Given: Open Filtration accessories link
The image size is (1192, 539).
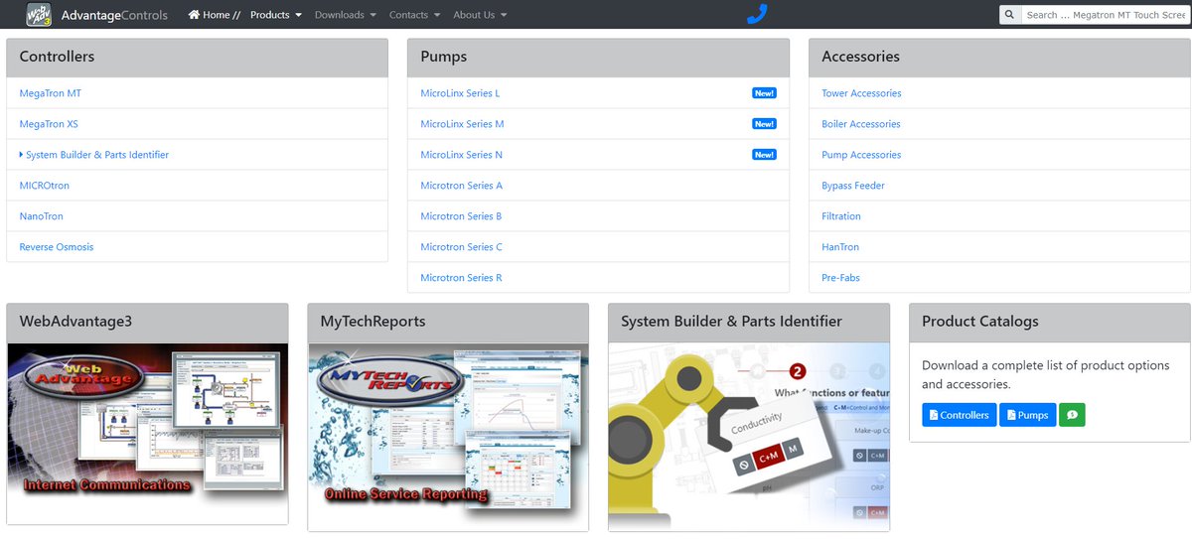Looking at the screenshot, I should pos(841,216).
